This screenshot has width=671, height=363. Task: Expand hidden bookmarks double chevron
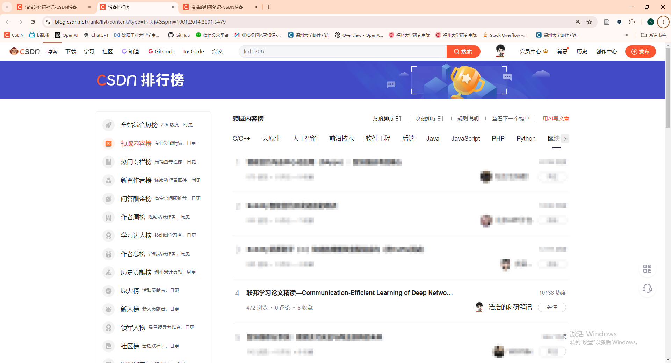627,35
